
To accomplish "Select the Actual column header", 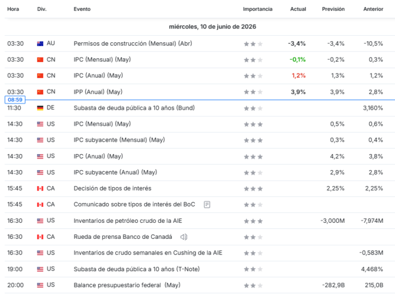I will (298, 9).
